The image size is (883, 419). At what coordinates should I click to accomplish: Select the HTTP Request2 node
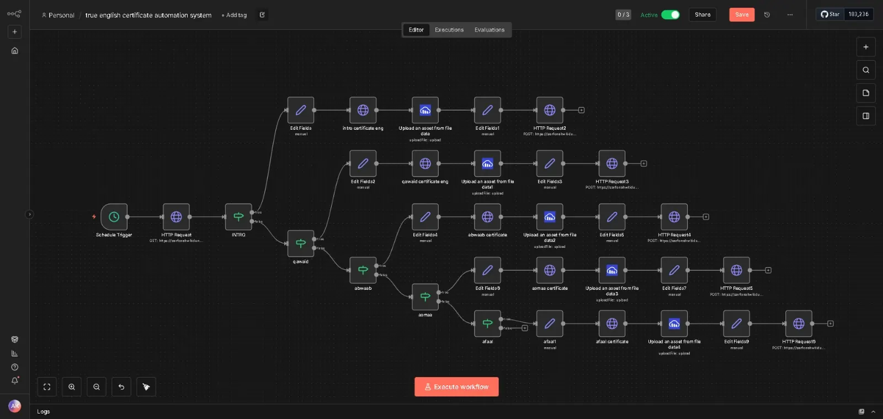point(550,110)
